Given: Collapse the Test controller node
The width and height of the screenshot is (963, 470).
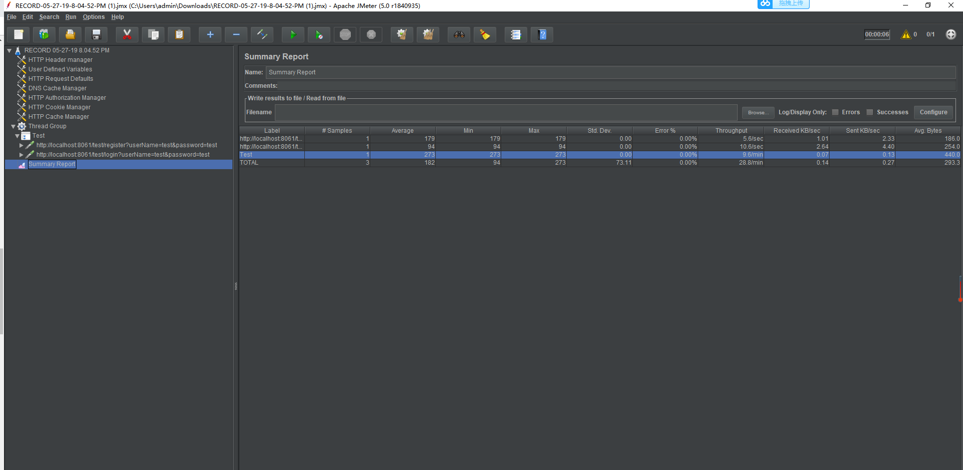Looking at the screenshot, I should pos(17,136).
